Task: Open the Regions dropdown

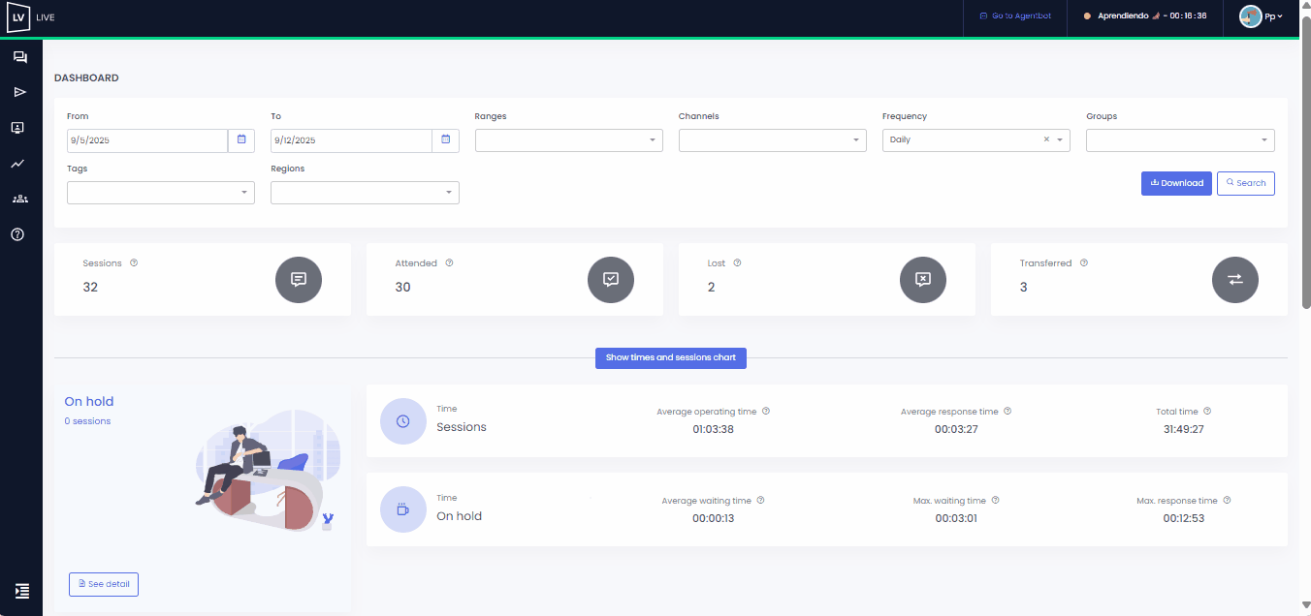Action: (365, 193)
